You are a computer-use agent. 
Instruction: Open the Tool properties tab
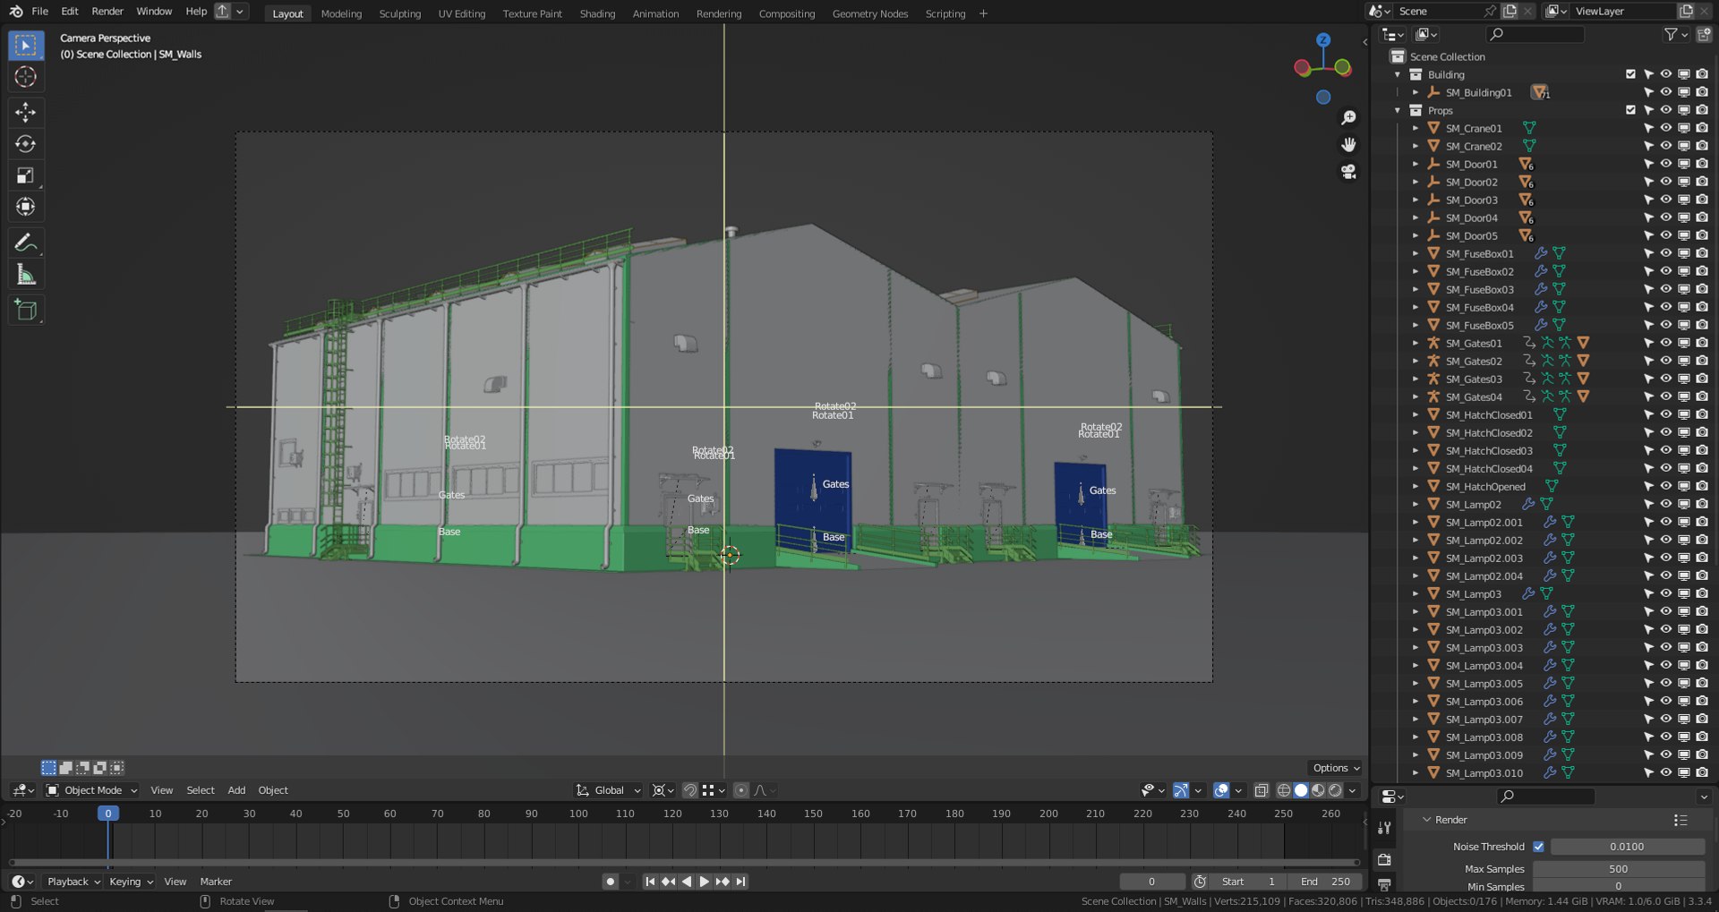click(x=1384, y=828)
